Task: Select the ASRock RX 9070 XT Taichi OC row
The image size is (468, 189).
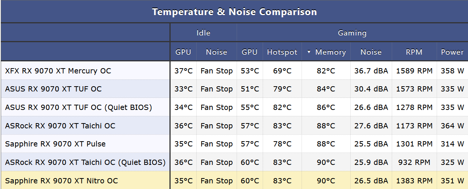Action: pos(234,126)
